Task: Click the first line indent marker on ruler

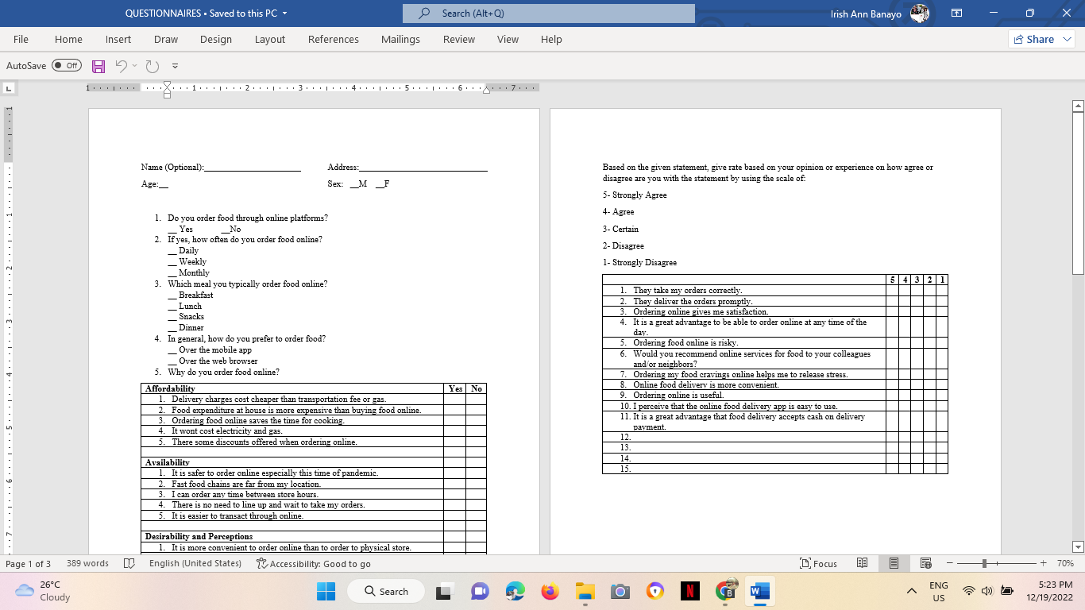Action: point(167,84)
